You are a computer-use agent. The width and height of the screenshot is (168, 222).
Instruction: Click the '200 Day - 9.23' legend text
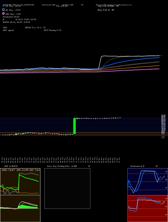(13, 14)
